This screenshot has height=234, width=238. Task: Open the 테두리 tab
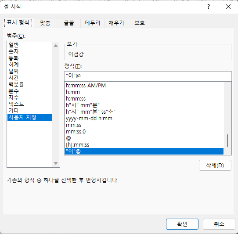click(x=93, y=23)
